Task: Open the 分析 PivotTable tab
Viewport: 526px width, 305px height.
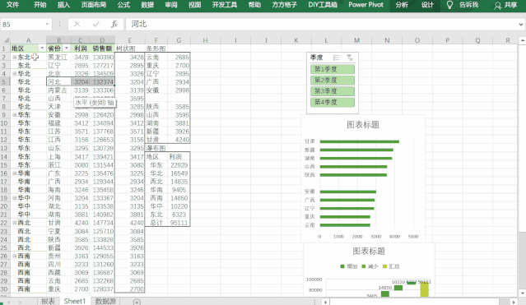Action: pos(402,5)
